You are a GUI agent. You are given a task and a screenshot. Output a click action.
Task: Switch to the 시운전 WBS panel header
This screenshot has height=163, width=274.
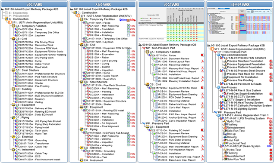click(x=240, y=4)
